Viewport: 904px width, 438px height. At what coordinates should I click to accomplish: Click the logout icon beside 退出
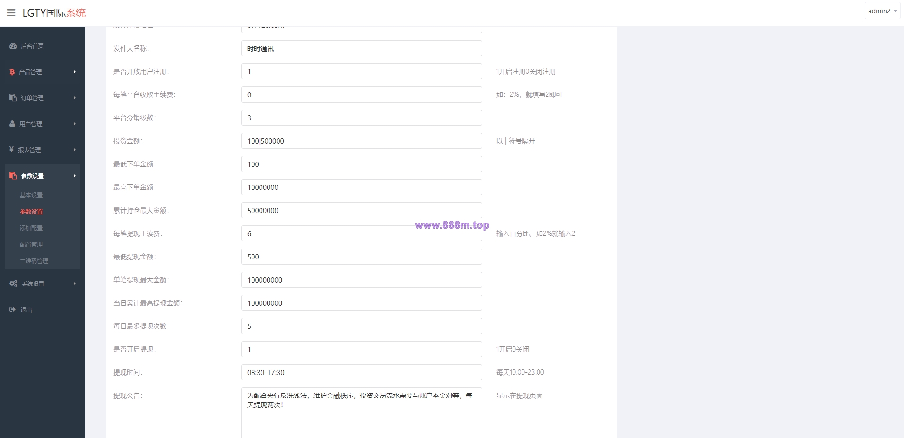[13, 309]
